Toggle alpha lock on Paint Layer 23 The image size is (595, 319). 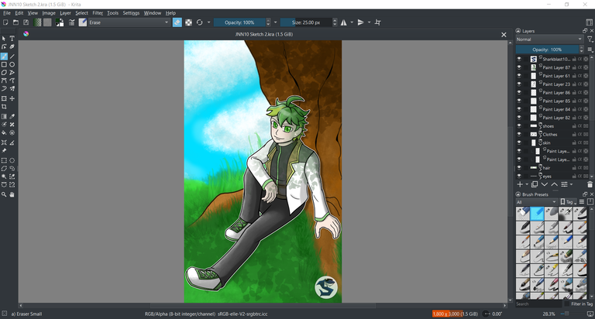coord(580,84)
